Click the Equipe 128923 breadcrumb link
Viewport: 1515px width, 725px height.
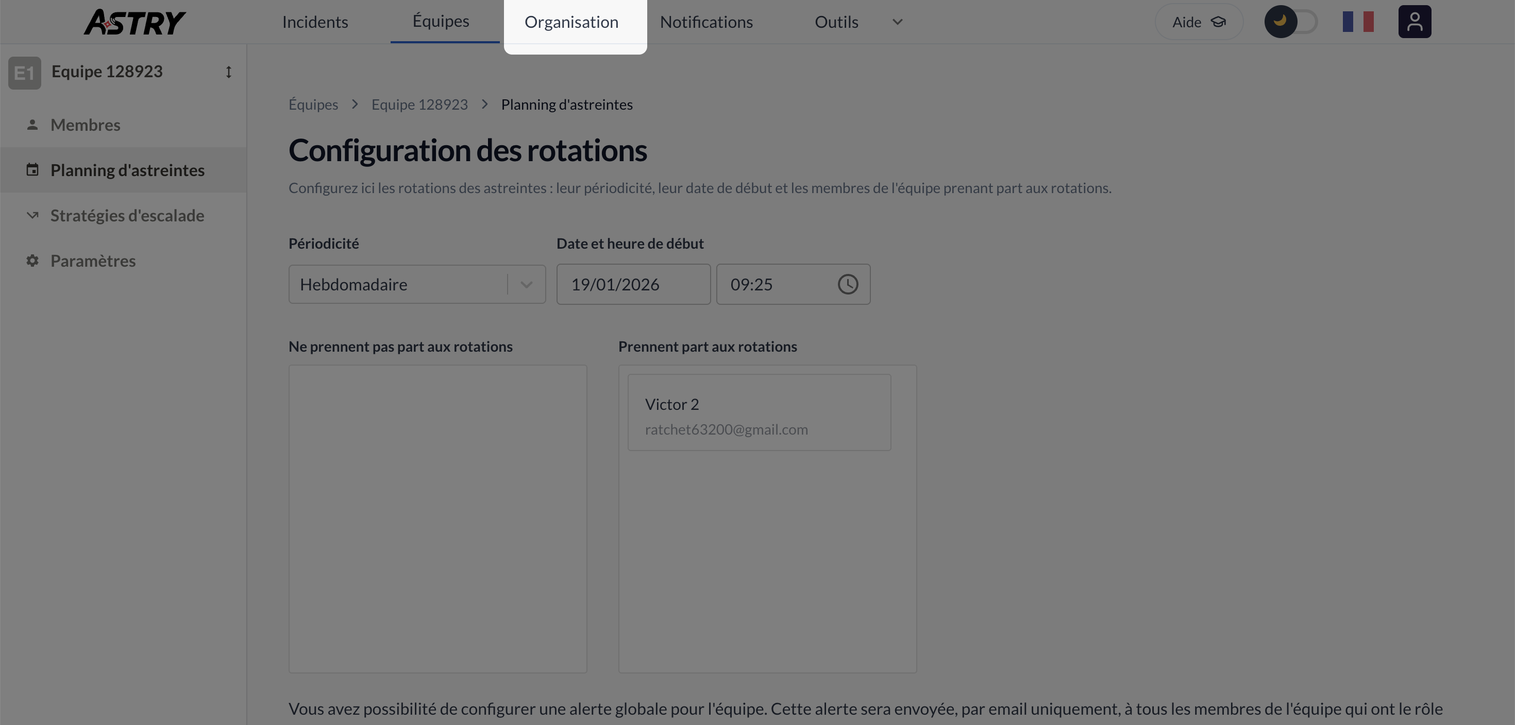pyautogui.click(x=419, y=105)
